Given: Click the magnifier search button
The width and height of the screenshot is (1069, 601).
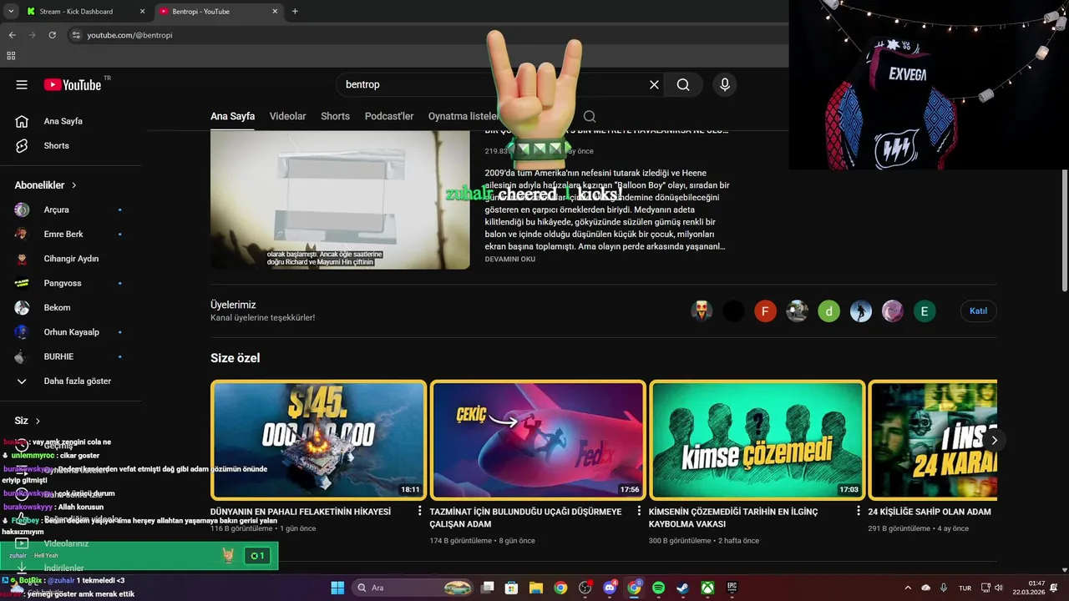Looking at the screenshot, I should [x=683, y=84].
